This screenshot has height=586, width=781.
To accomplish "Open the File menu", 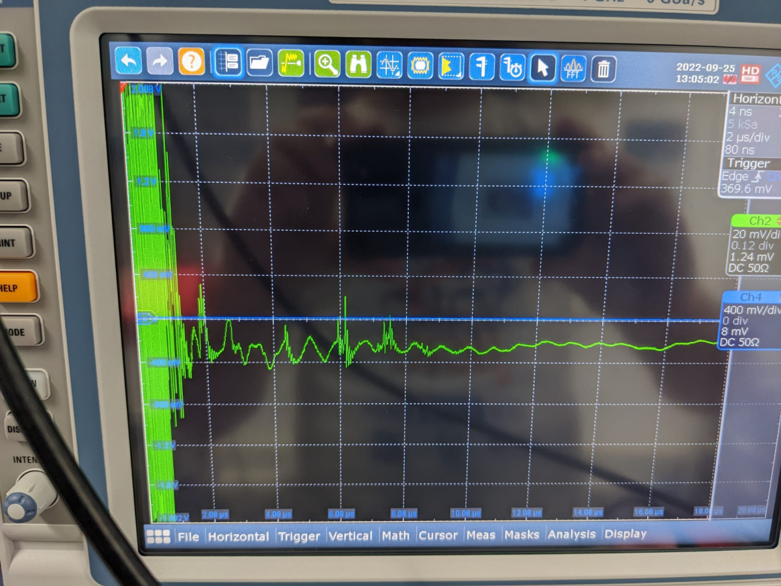I will click(x=189, y=537).
